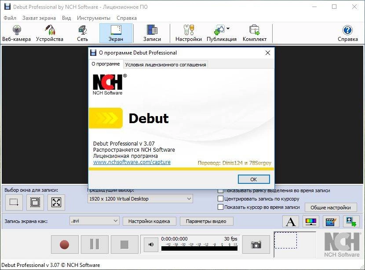Open the Инструменты menu

[94, 18]
